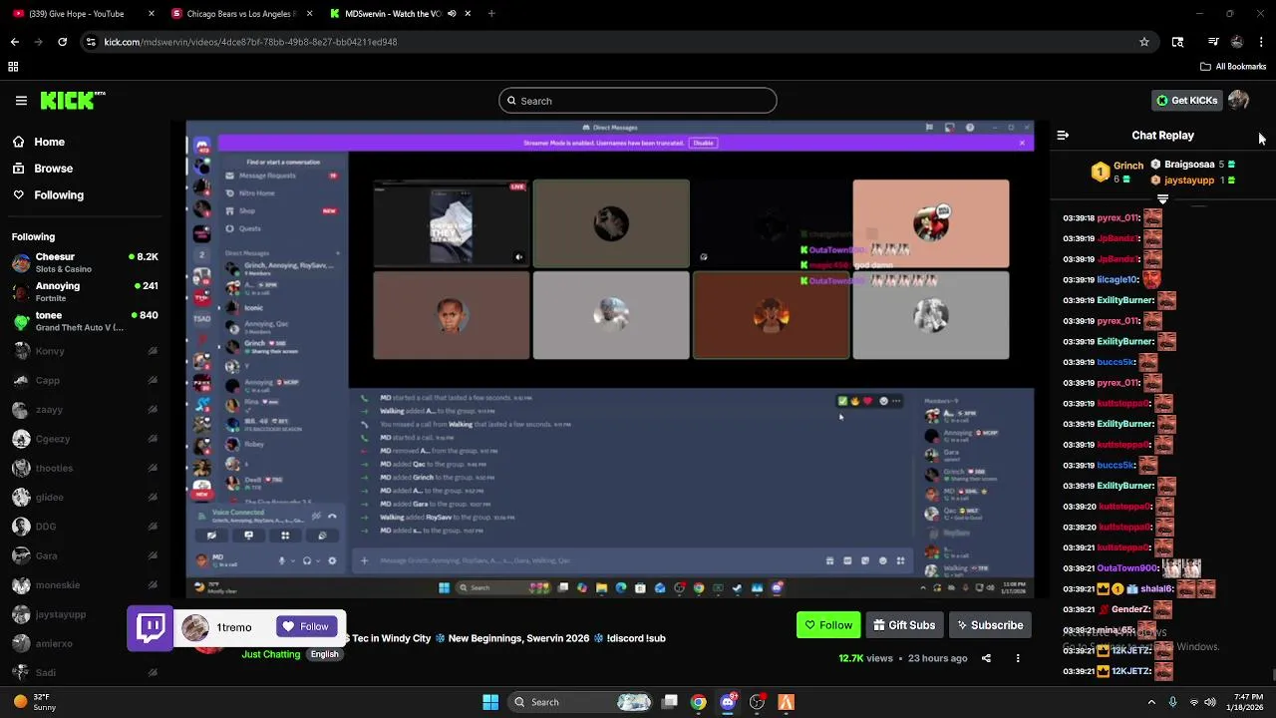The width and height of the screenshot is (1276, 718).
Task: Open All Bookmarks folder
Action: (1233, 67)
